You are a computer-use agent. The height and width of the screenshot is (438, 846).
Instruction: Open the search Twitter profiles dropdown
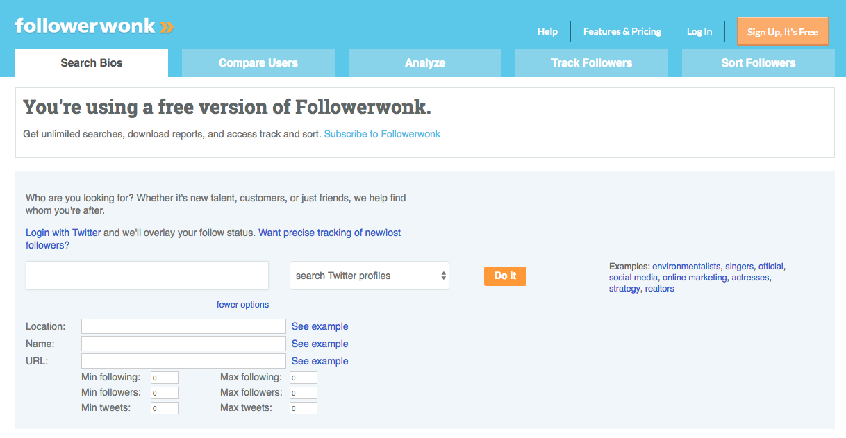tap(369, 276)
